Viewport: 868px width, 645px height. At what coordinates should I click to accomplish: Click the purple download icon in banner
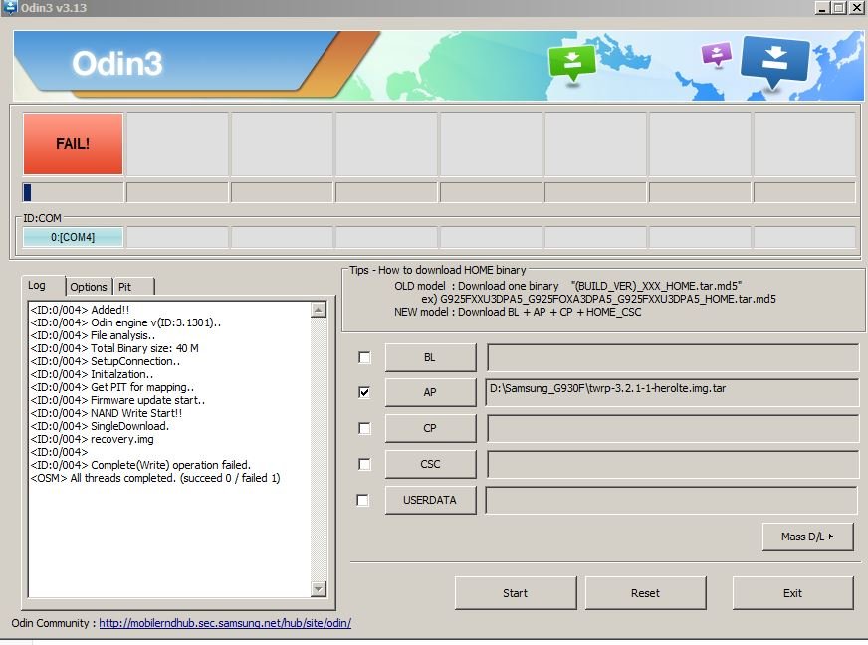[717, 54]
